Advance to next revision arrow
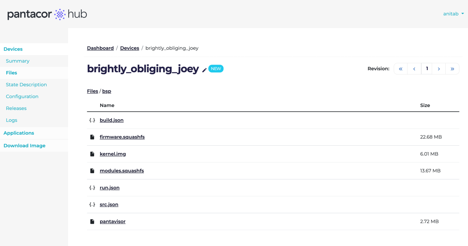 pos(439,69)
